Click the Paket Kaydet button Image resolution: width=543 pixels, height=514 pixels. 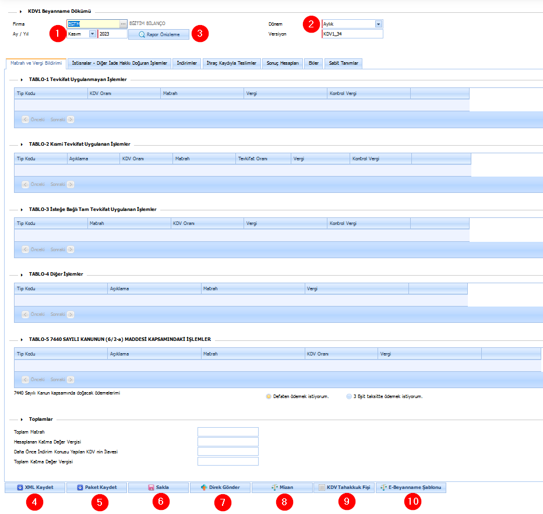click(x=97, y=487)
